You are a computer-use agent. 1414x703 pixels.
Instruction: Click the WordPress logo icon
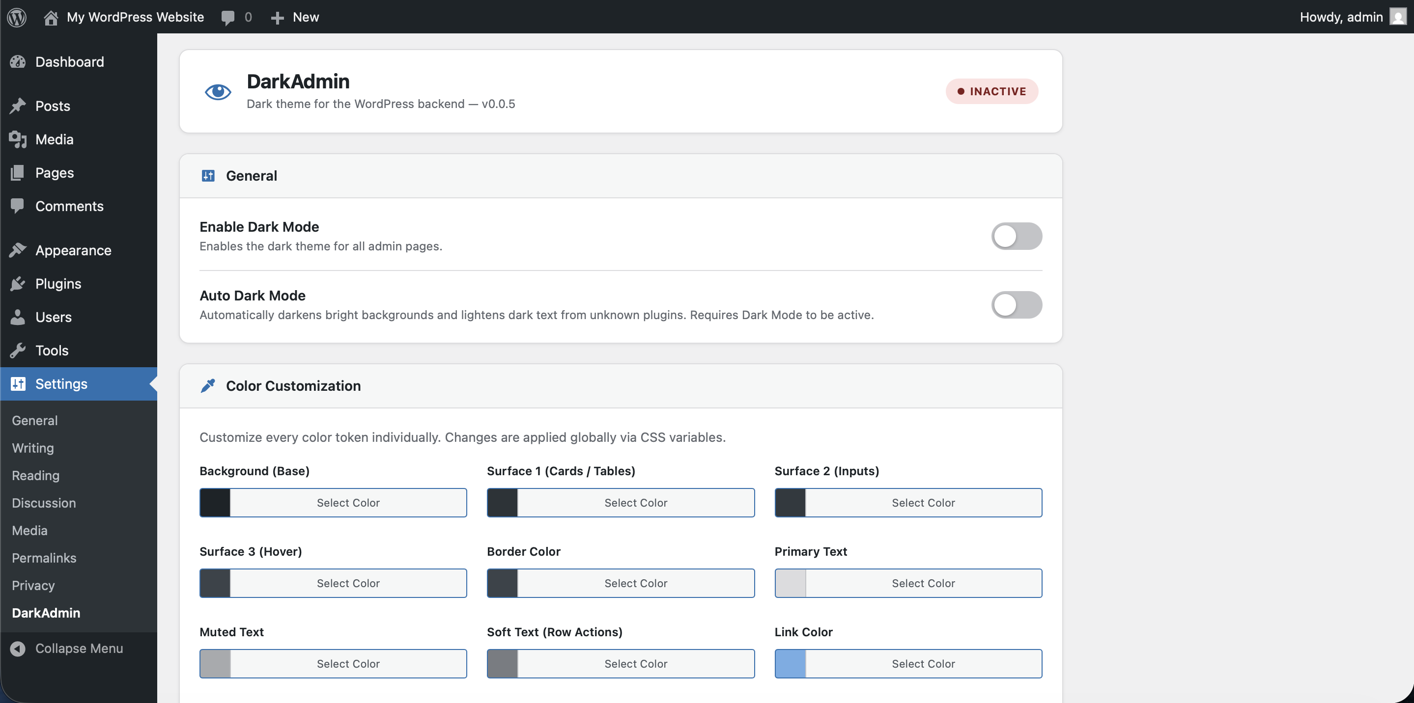click(17, 17)
